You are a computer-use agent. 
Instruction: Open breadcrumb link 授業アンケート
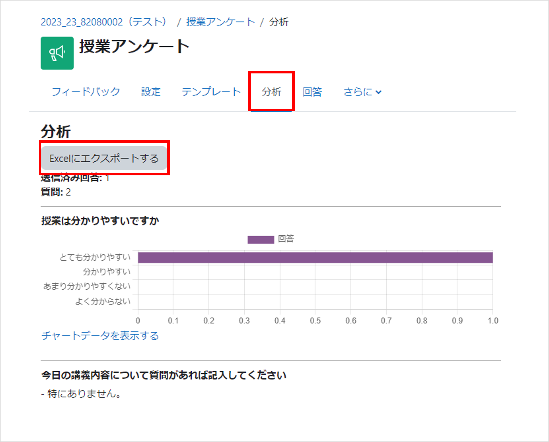pyautogui.click(x=220, y=22)
